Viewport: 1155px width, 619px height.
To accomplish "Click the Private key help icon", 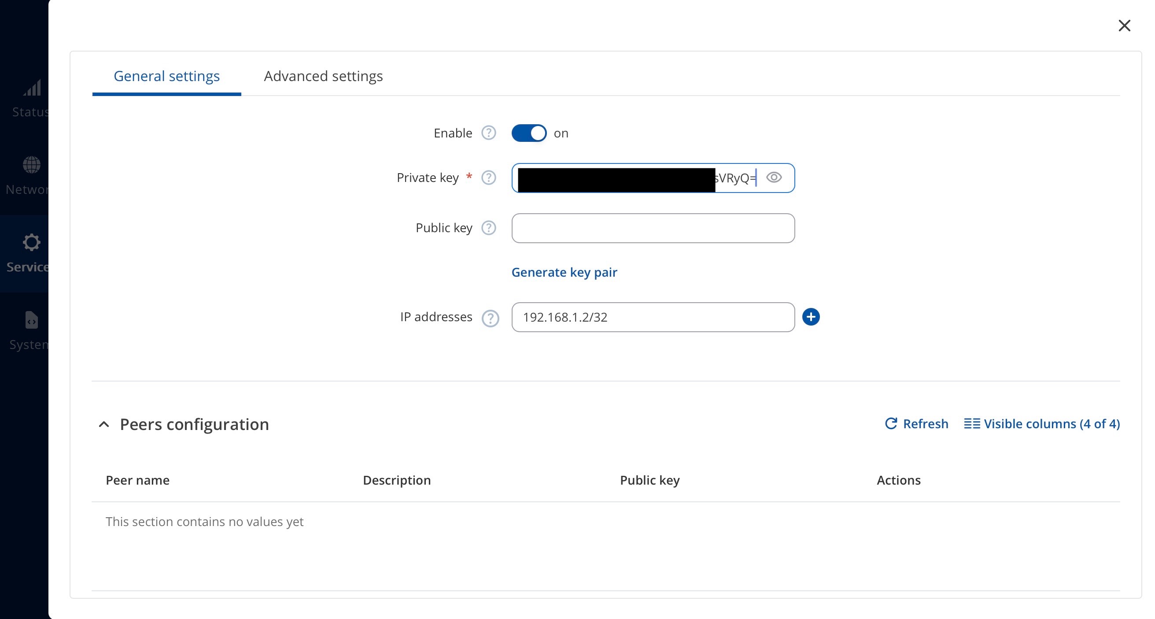I will (x=488, y=178).
